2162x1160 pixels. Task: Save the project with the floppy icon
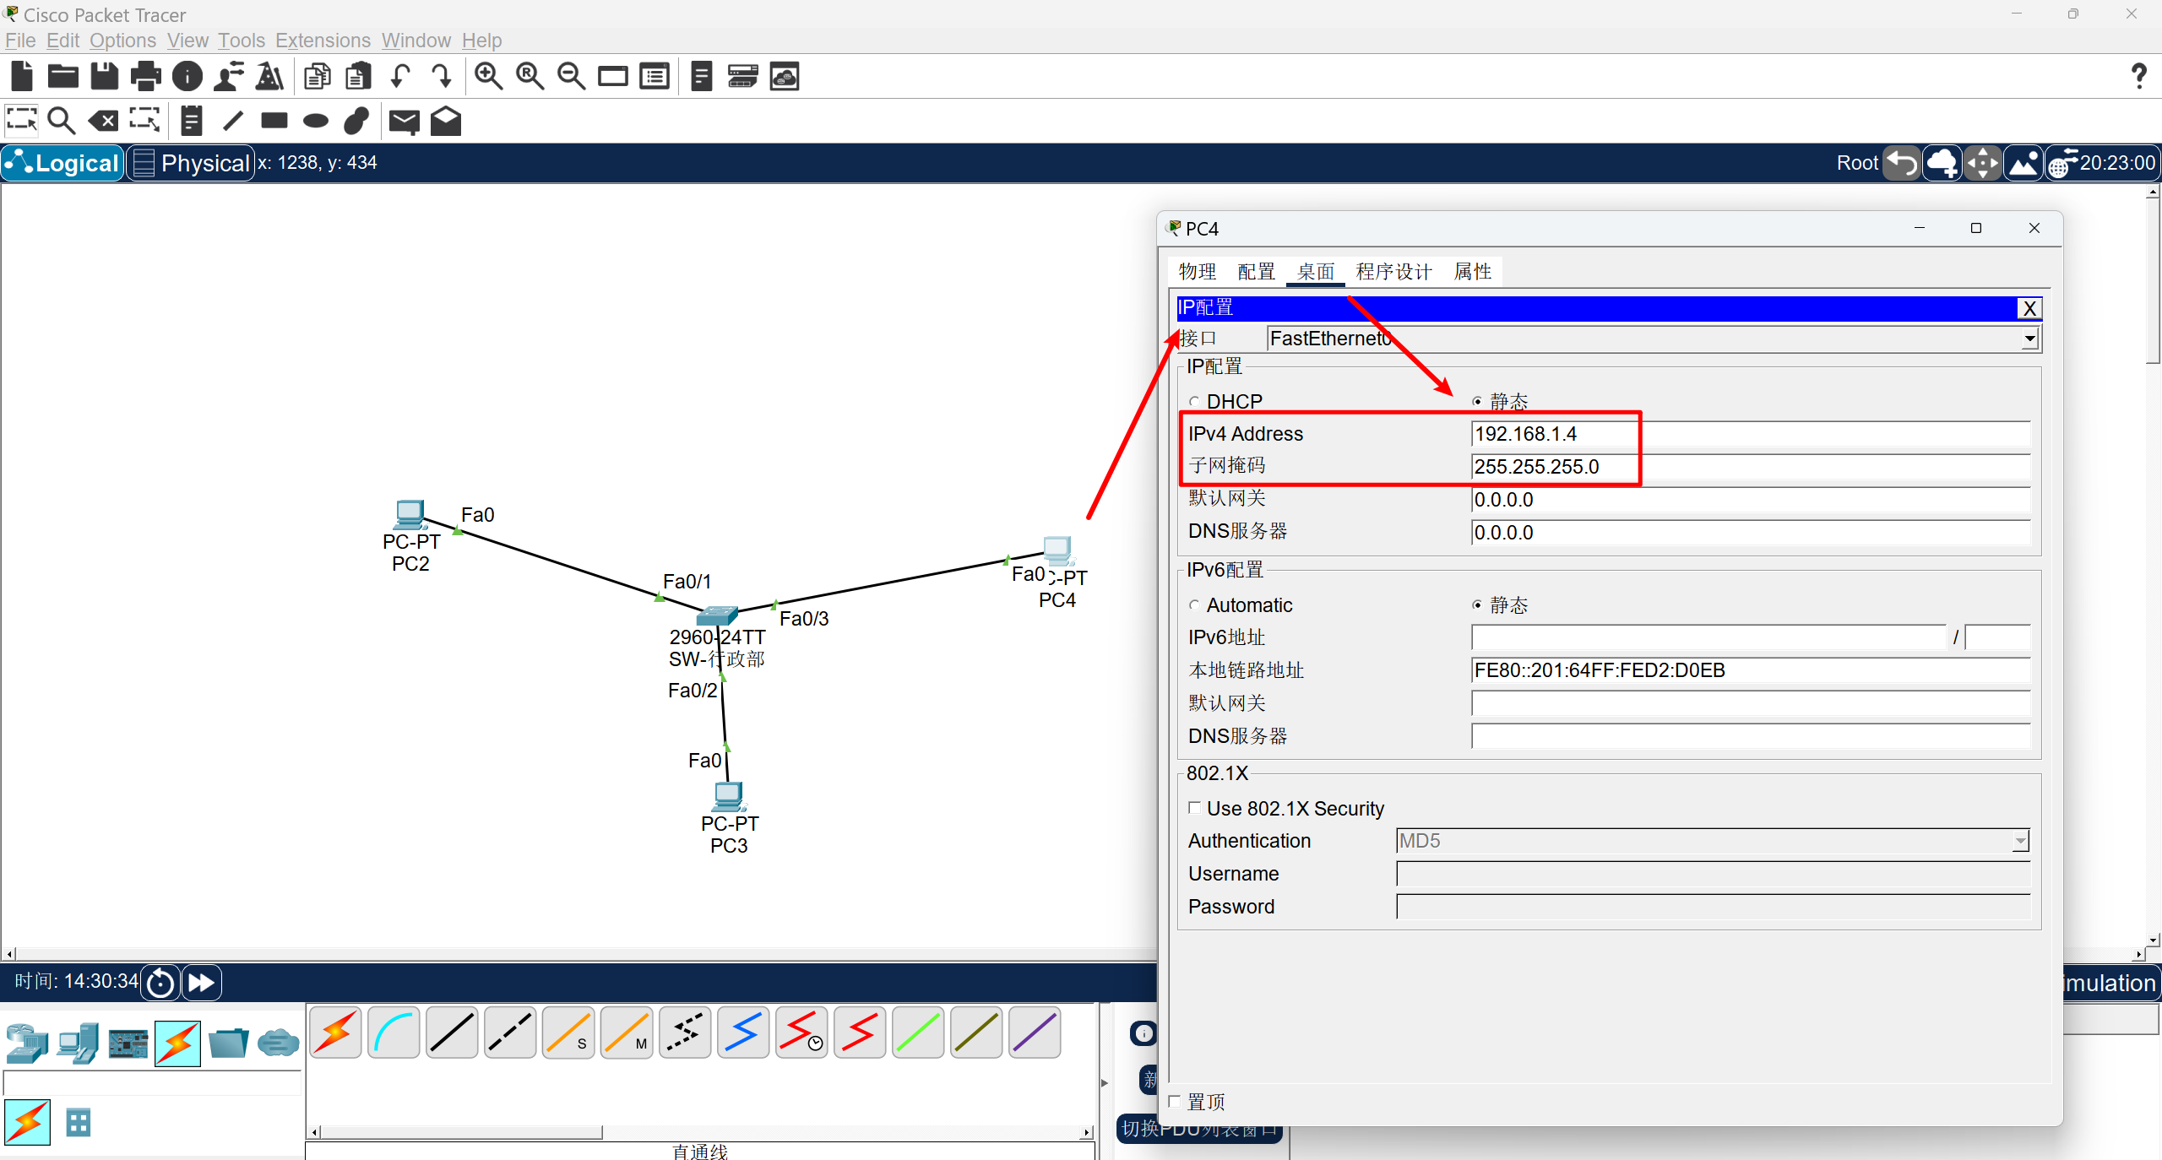pos(105,77)
